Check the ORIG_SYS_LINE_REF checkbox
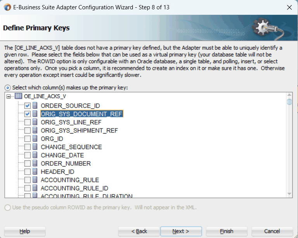Viewport: 298px width, 238px height. (x=28, y=122)
